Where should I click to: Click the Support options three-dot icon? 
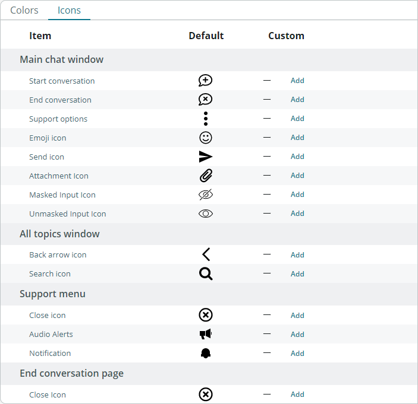pos(206,119)
